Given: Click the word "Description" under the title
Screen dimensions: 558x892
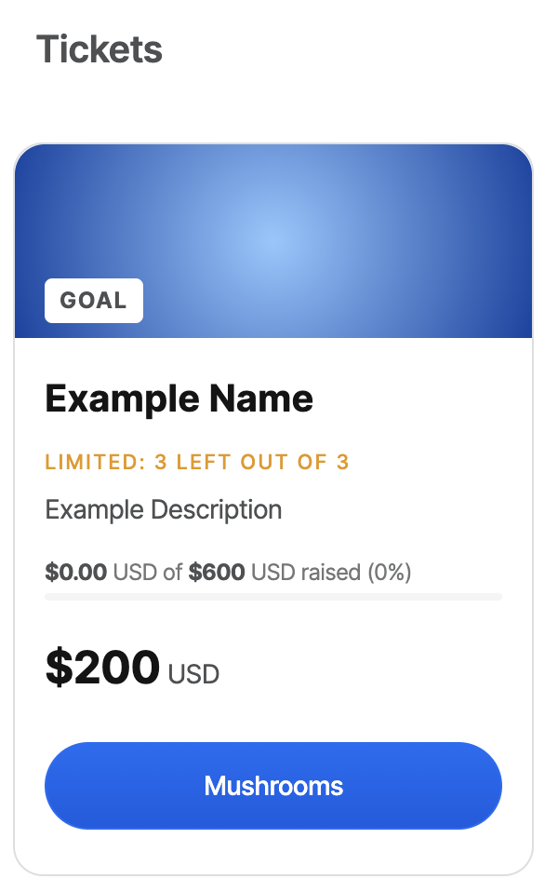Looking at the screenshot, I should click(x=218, y=510).
